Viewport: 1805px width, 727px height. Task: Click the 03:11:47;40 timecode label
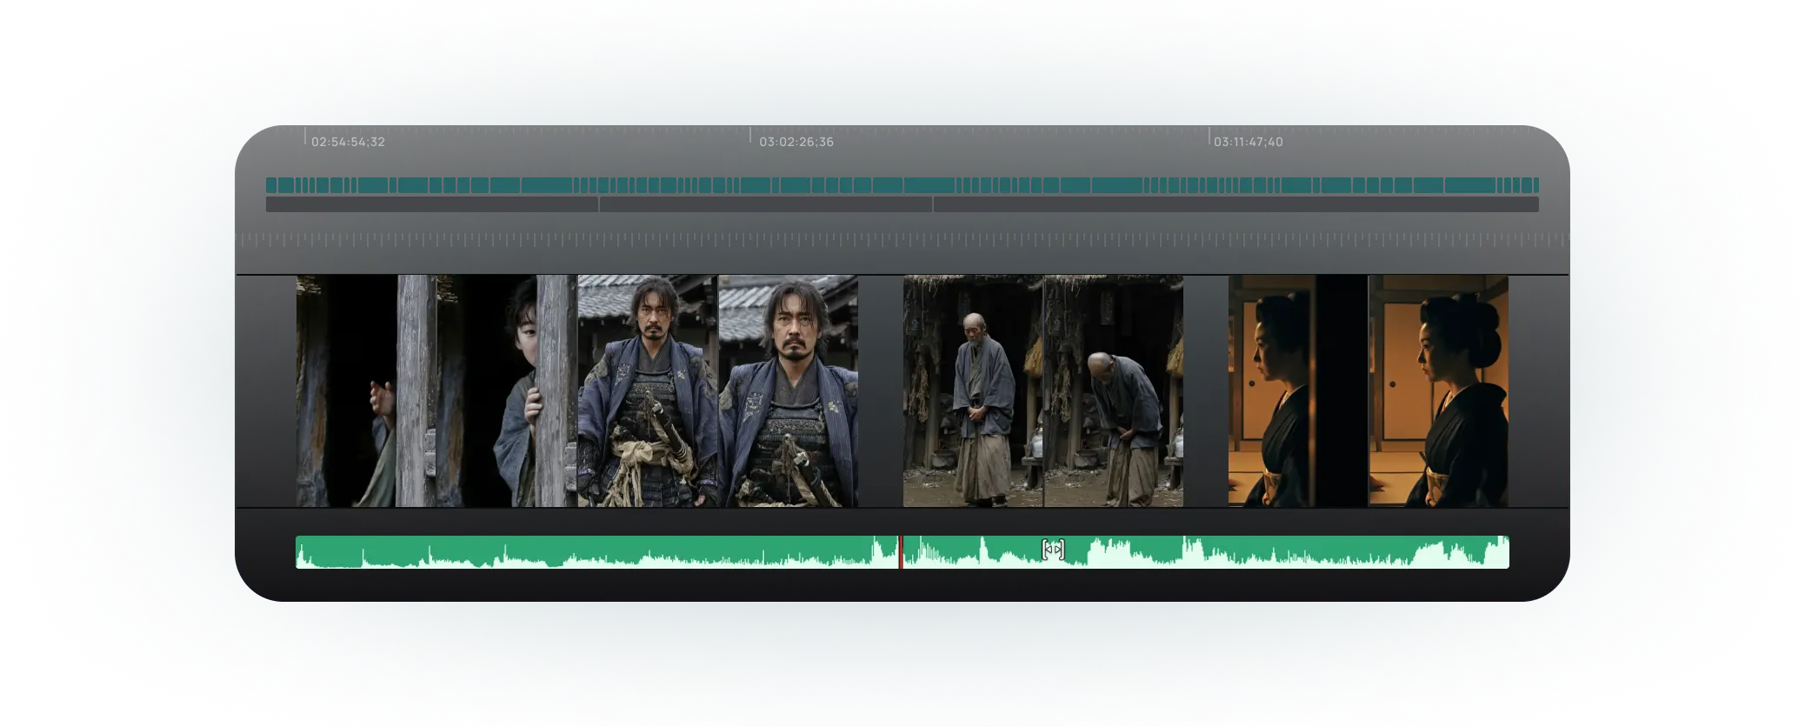pos(1249,142)
